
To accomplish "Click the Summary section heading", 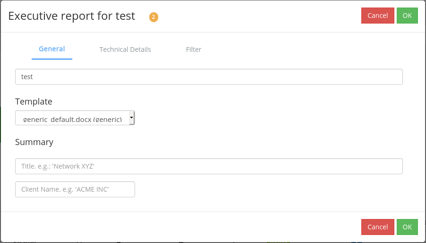I will [34, 142].
